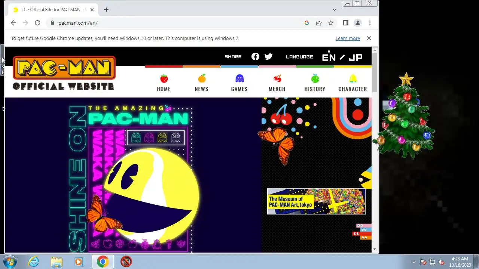Open the HISTORY menu with melon icon
Image resolution: width=479 pixels, height=269 pixels.
click(315, 83)
